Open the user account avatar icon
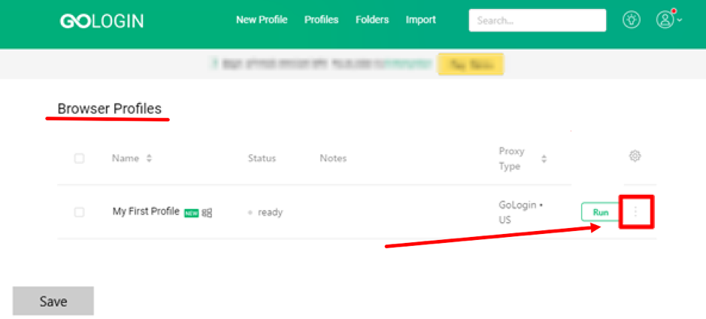Viewport: 706px width, 319px height. tap(665, 20)
